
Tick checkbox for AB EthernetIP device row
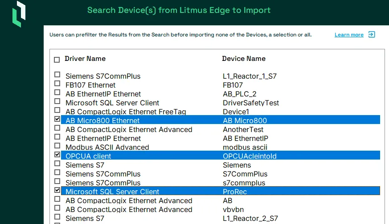pos(57,137)
